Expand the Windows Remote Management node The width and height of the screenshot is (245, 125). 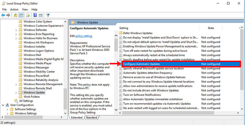(x=16, y=84)
